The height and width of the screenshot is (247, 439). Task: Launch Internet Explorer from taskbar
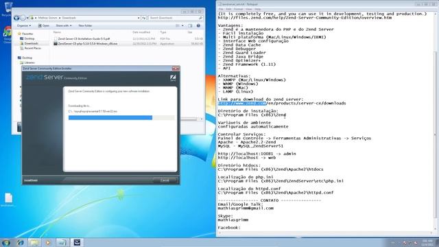tap(21, 242)
